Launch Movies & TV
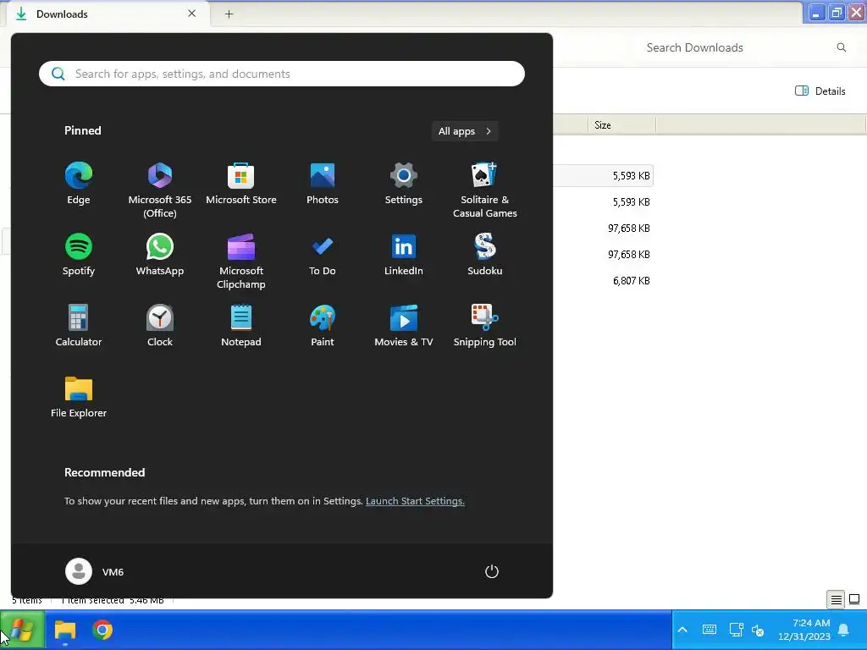 pos(404,326)
